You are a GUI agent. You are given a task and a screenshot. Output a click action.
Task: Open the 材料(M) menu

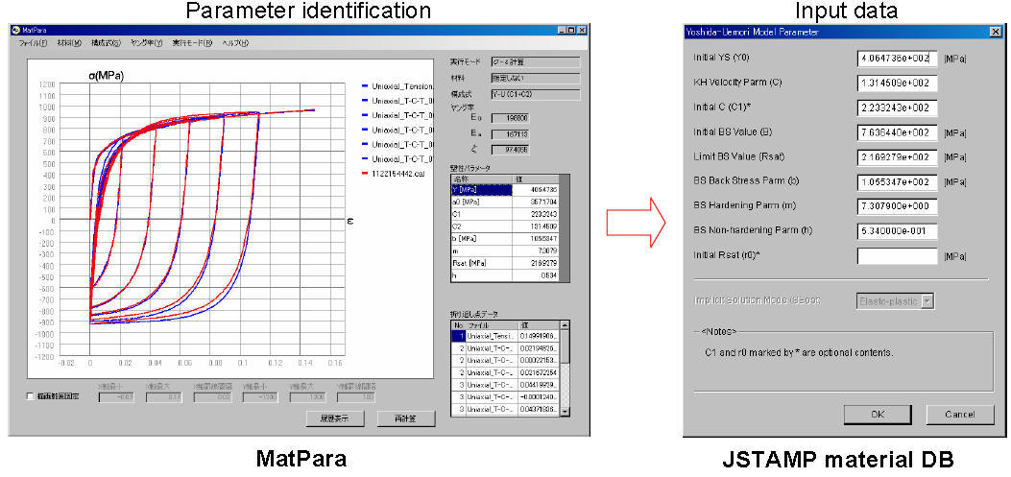pyautogui.click(x=71, y=43)
